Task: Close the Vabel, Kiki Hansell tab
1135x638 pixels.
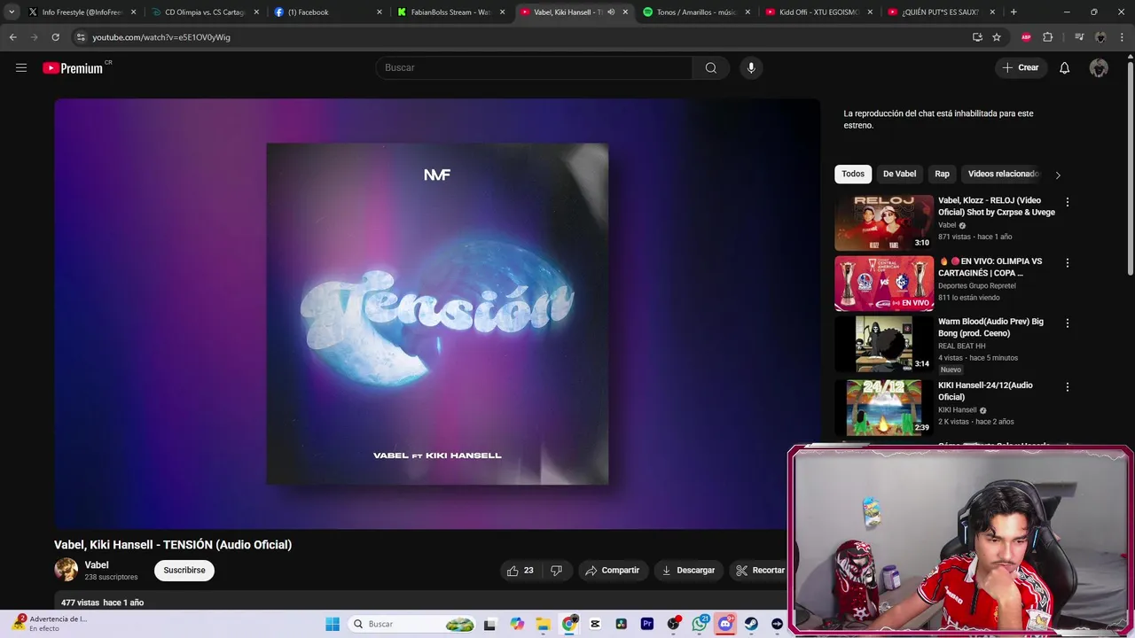Action: coord(625,12)
